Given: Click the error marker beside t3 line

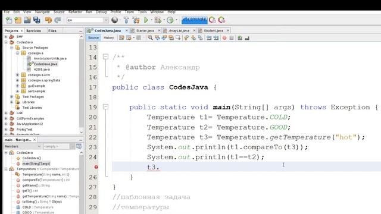Looking at the screenshot, I should tap(96, 167).
